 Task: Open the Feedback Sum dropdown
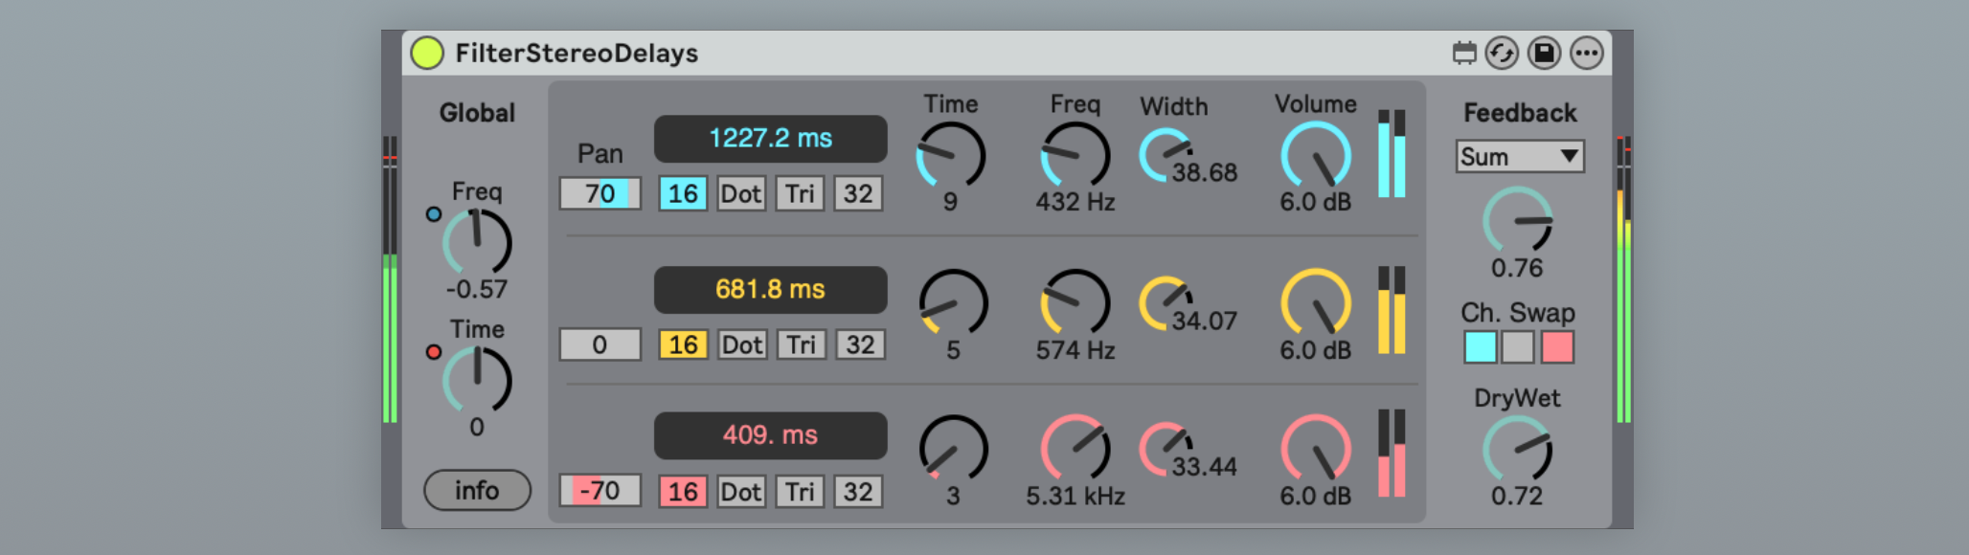1520,157
